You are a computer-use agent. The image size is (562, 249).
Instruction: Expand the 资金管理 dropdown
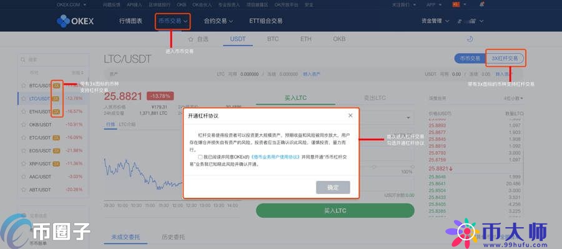pos(435,21)
